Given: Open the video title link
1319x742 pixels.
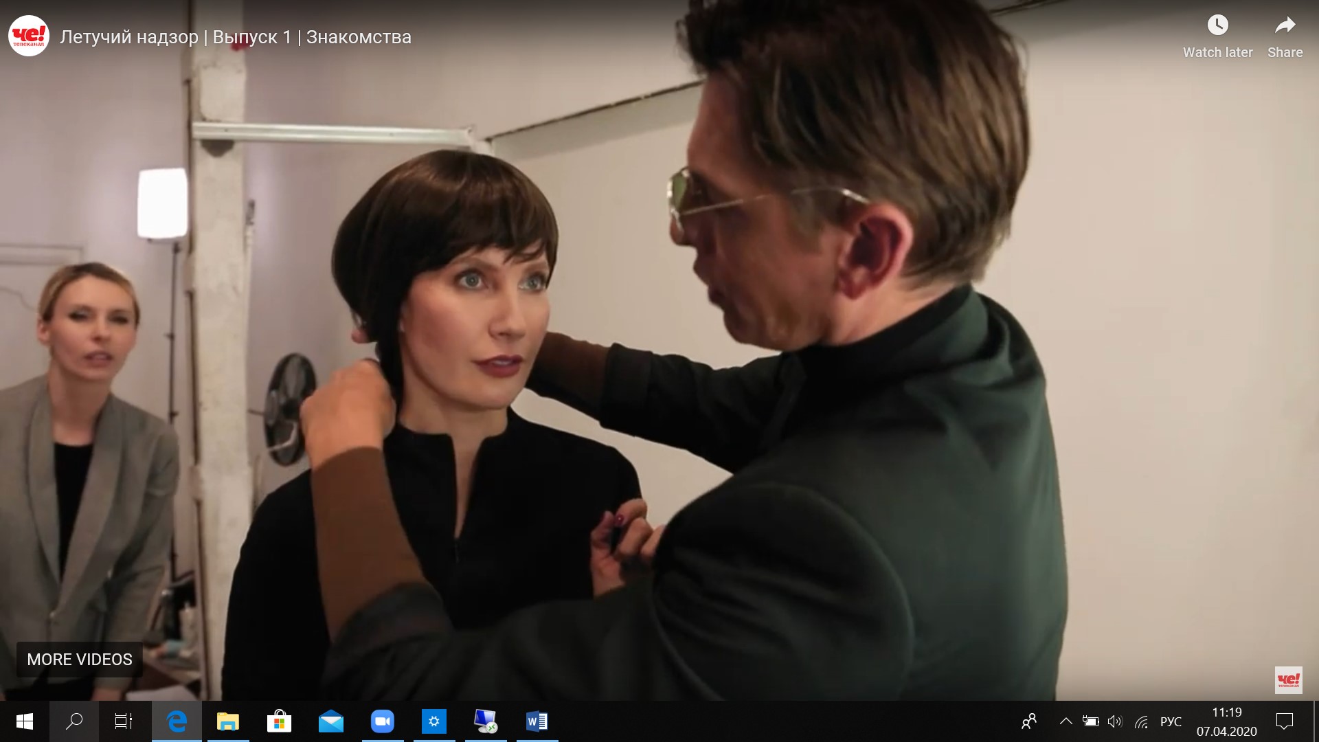Looking at the screenshot, I should pyautogui.click(x=236, y=37).
